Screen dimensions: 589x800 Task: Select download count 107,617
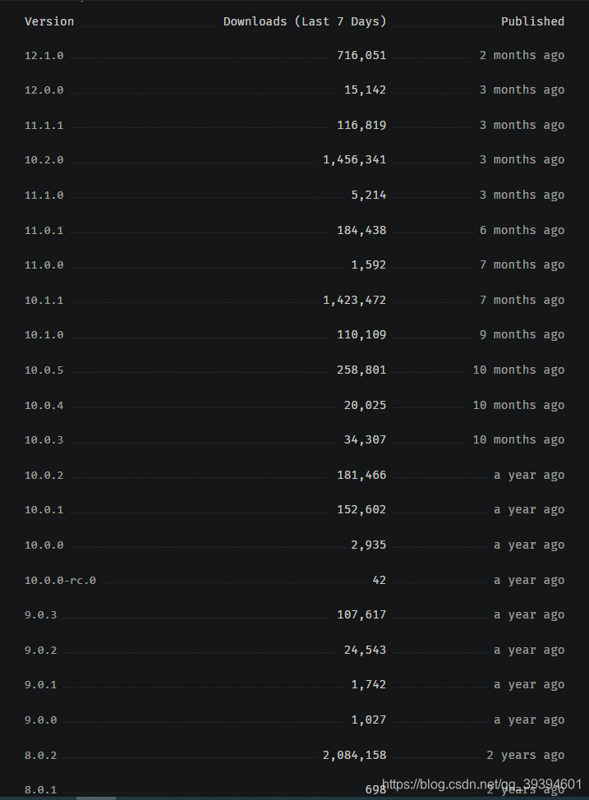pyautogui.click(x=361, y=615)
